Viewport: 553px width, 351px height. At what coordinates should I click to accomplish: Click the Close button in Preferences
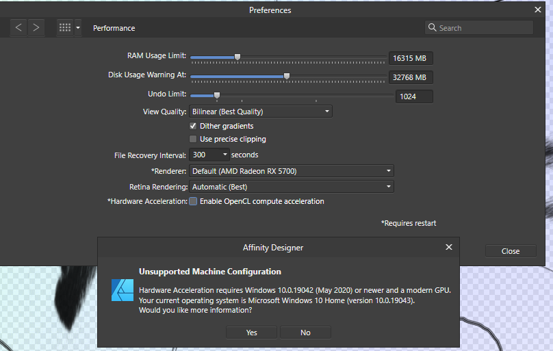pyautogui.click(x=511, y=251)
